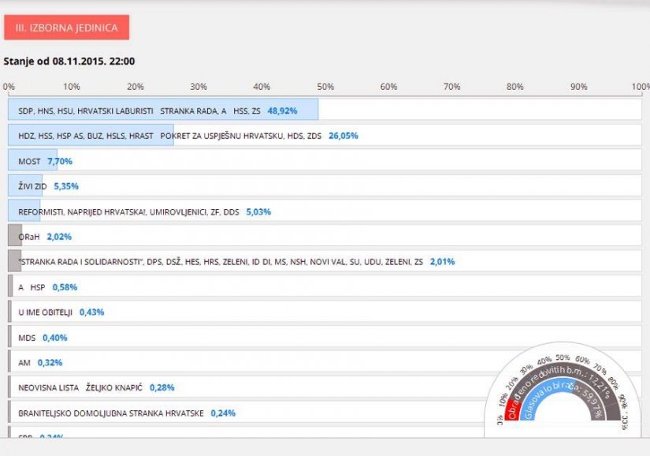The width and height of the screenshot is (650, 456).
Task: Click the 0,58% result value
Action: tap(65, 287)
